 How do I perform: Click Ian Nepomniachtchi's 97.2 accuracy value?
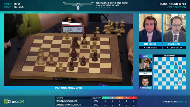coord(96,105)
